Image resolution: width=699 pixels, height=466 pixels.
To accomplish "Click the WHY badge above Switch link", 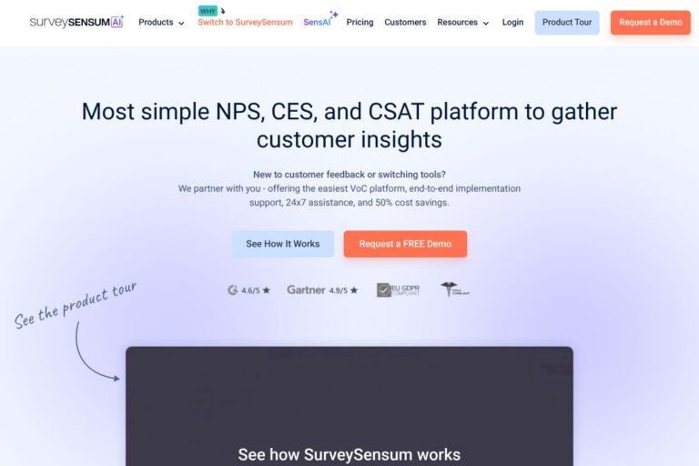I will click(208, 11).
